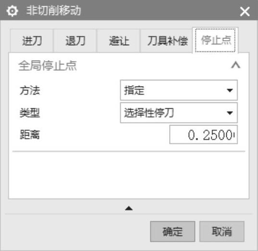Click the 全局停止点 section title text
This screenshot has height=251, width=258.
(48, 66)
